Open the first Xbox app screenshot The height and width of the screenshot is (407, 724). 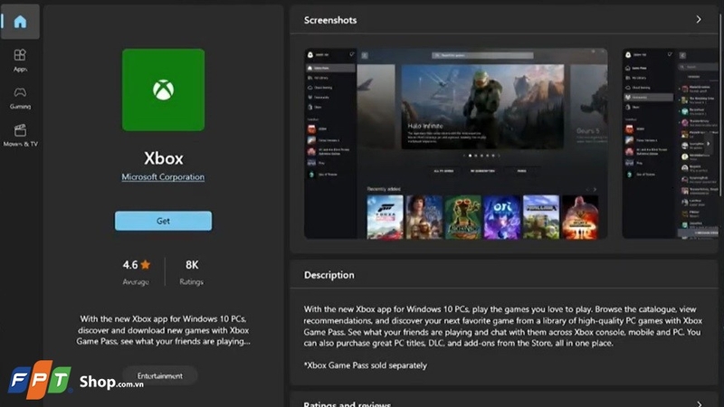point(456,144)
